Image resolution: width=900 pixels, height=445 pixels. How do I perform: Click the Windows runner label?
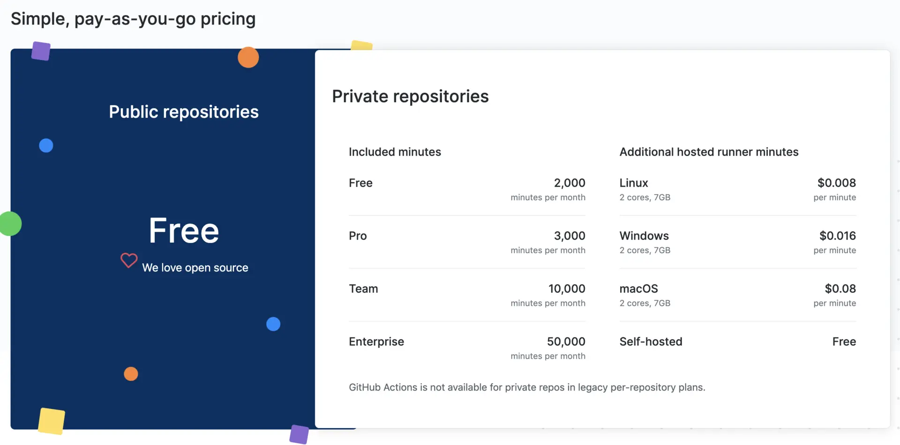pyautogui.click(x=644, y=236)
